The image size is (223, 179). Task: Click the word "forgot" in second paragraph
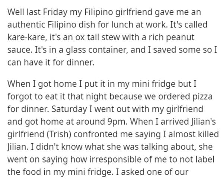(x=19, y=96)
